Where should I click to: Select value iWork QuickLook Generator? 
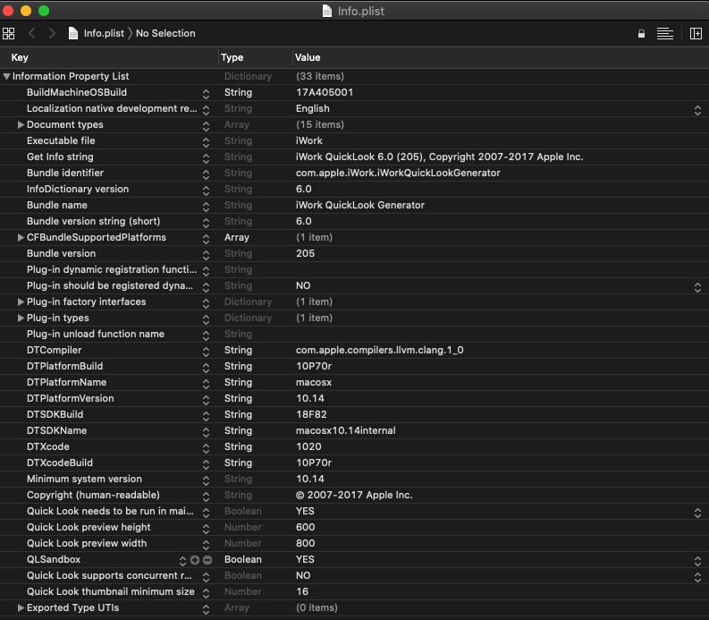(x=360, y=205)
